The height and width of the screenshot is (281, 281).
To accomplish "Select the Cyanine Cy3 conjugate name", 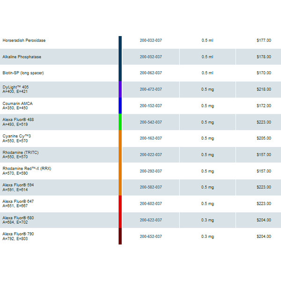I will pos(17,136).
